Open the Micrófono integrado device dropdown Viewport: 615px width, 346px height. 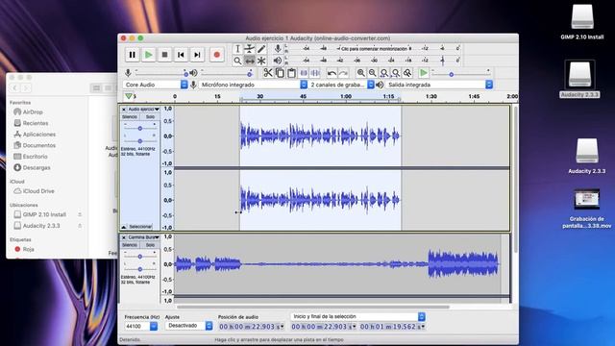[253, 85]
